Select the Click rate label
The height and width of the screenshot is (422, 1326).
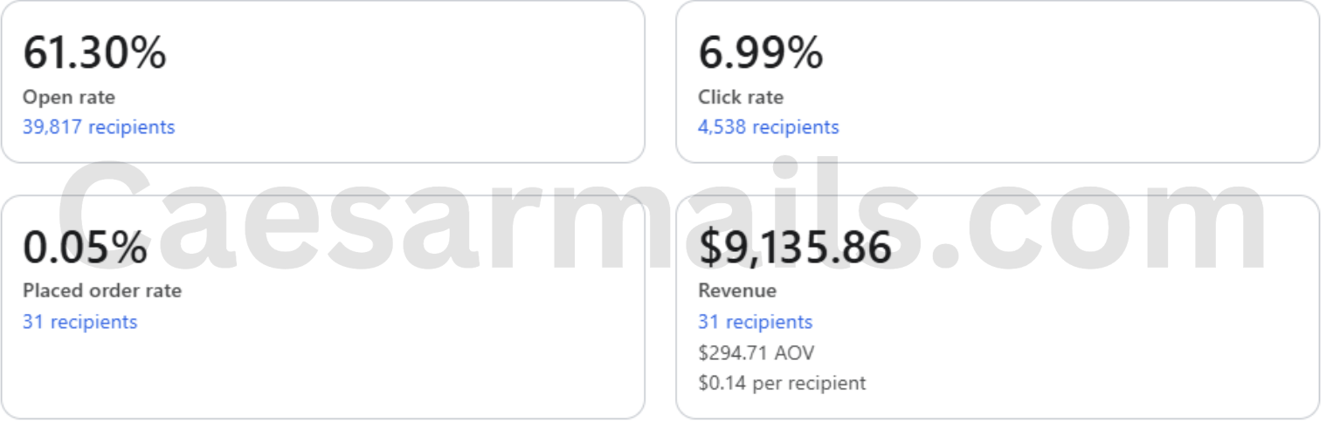point(741,98)
